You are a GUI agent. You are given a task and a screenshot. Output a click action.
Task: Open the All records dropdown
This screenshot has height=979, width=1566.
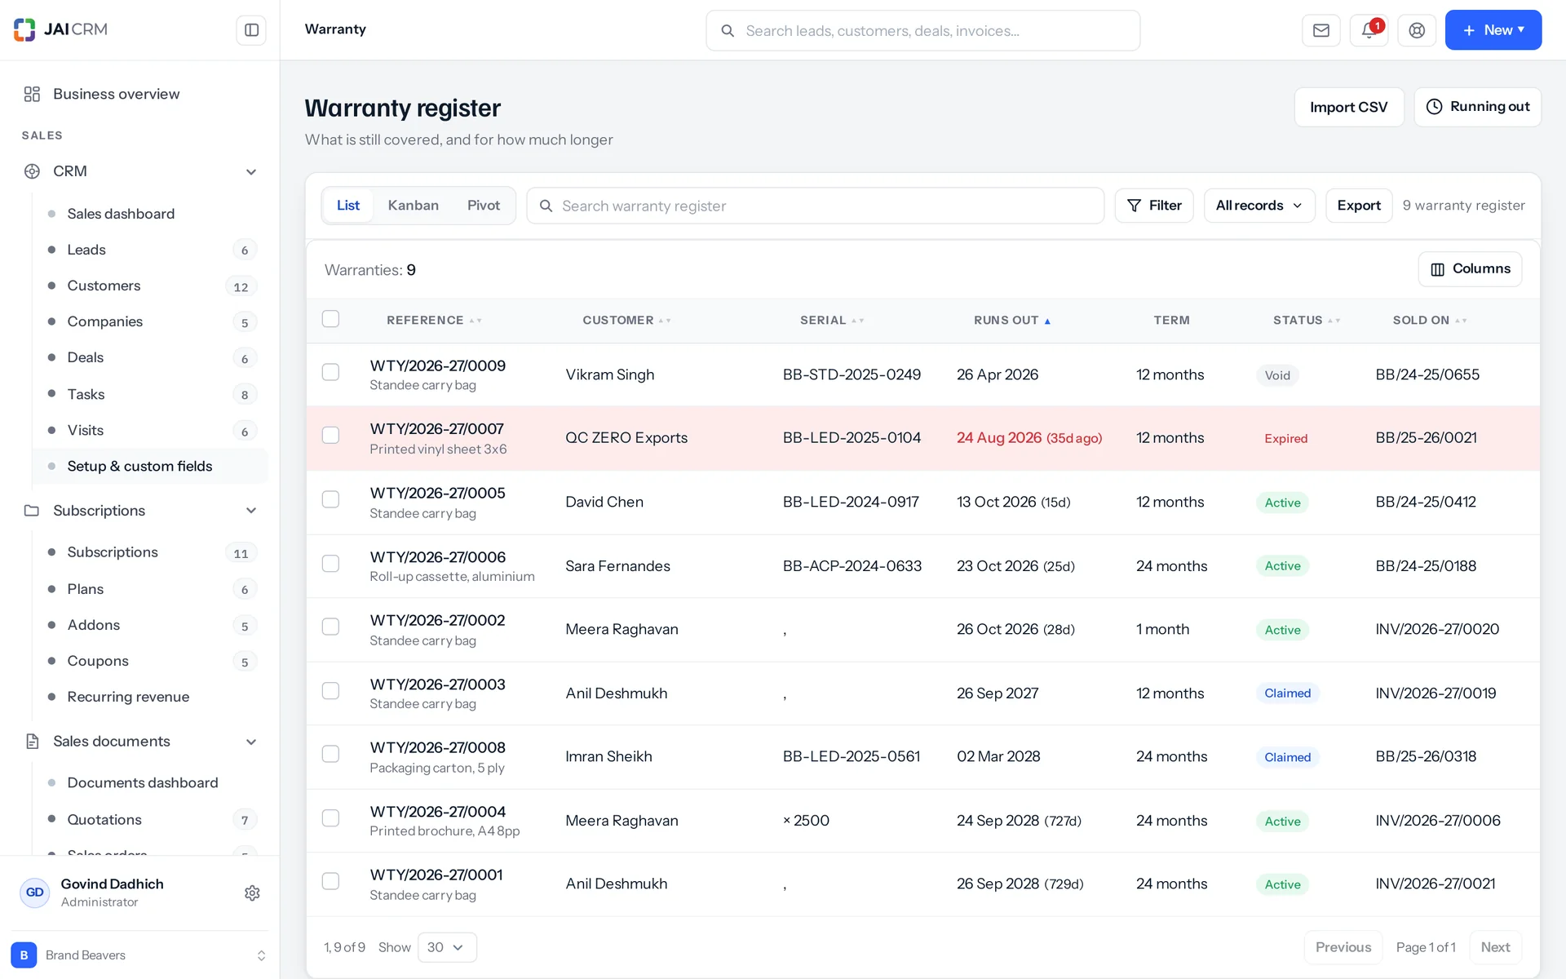(x=1259, y=206)
